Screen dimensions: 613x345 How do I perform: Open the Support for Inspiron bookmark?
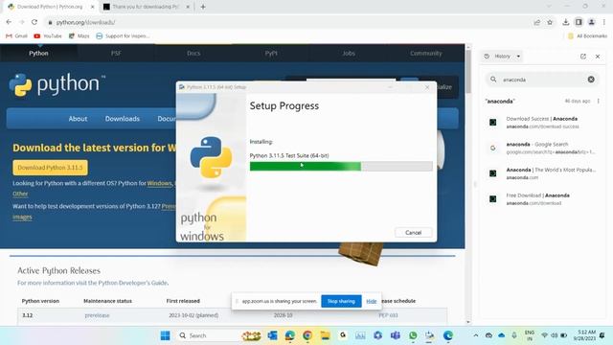123,36
